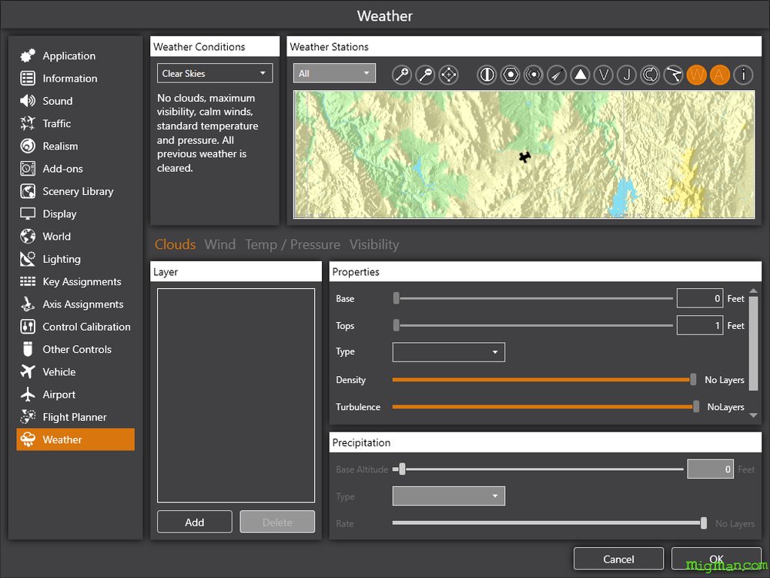Open the Clear Skies weather conditions dropdown
This screenshot has width=770, height=578.
pyautogui.click(x=215, y=73)
